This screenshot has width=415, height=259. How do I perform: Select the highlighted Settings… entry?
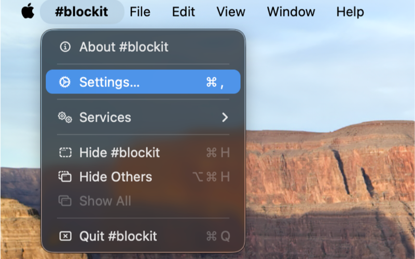coord(143,82)
